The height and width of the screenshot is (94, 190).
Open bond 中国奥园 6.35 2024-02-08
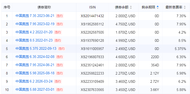coord(35,57)
